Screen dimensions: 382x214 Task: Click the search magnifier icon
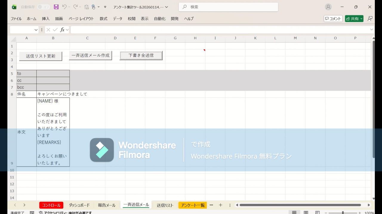pyautogui.click(x=185, y=7)
